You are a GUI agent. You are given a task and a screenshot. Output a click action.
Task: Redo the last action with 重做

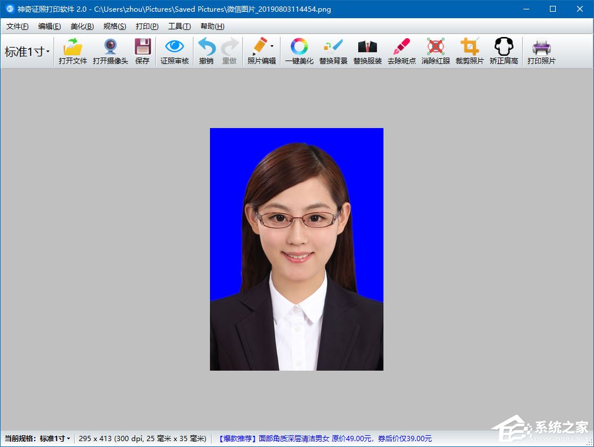click(229, 51)
